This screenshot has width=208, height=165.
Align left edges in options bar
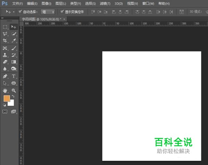tap(114, 12)
